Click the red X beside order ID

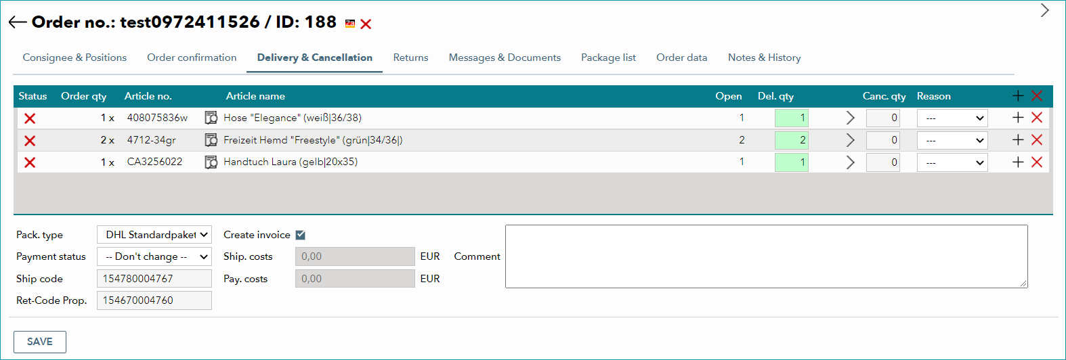(x=366, y=24)
